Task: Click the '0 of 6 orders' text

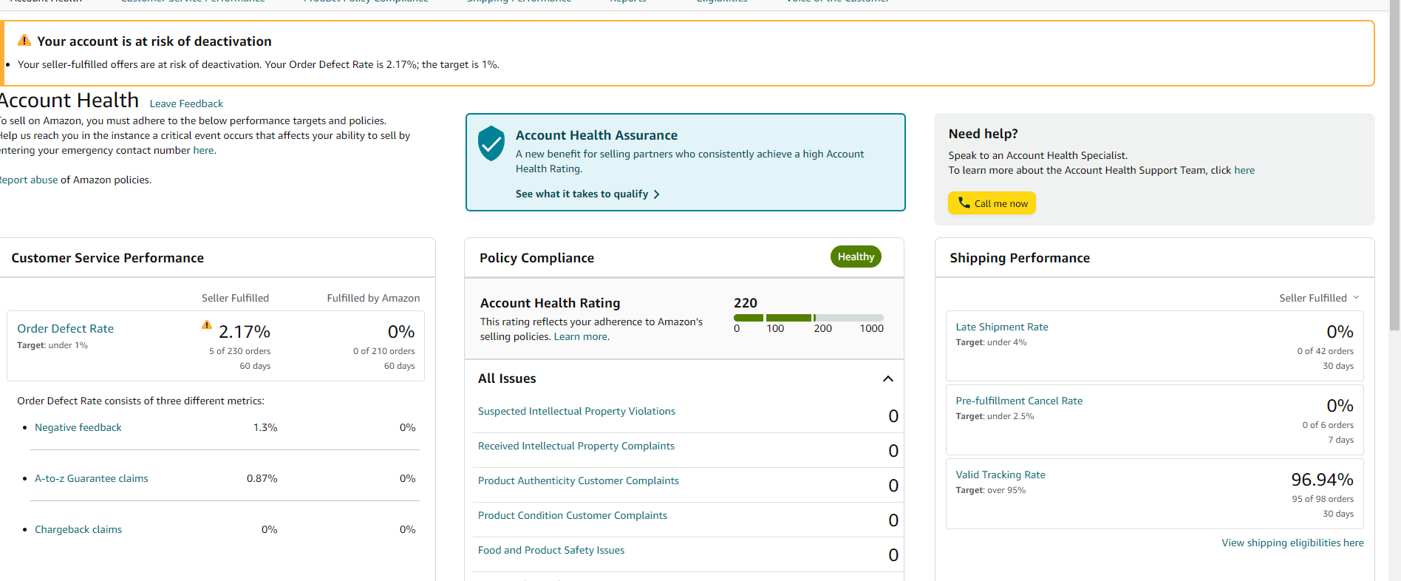Action: tap(1328, 425)
